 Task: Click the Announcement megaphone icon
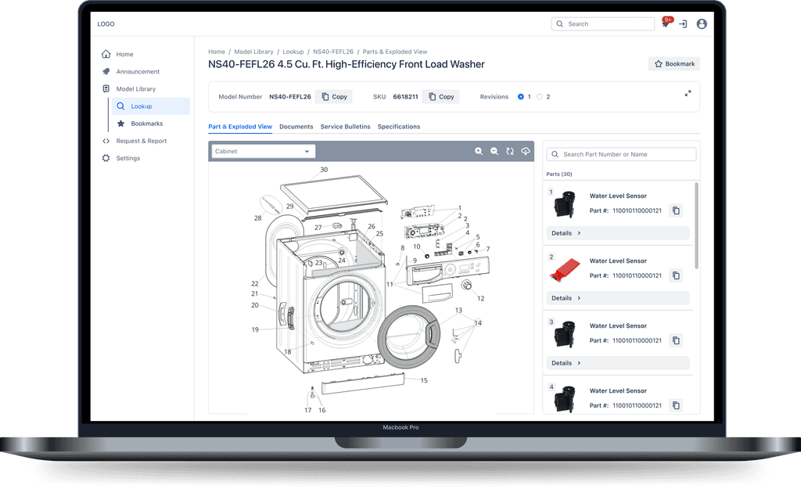(106, 71)
